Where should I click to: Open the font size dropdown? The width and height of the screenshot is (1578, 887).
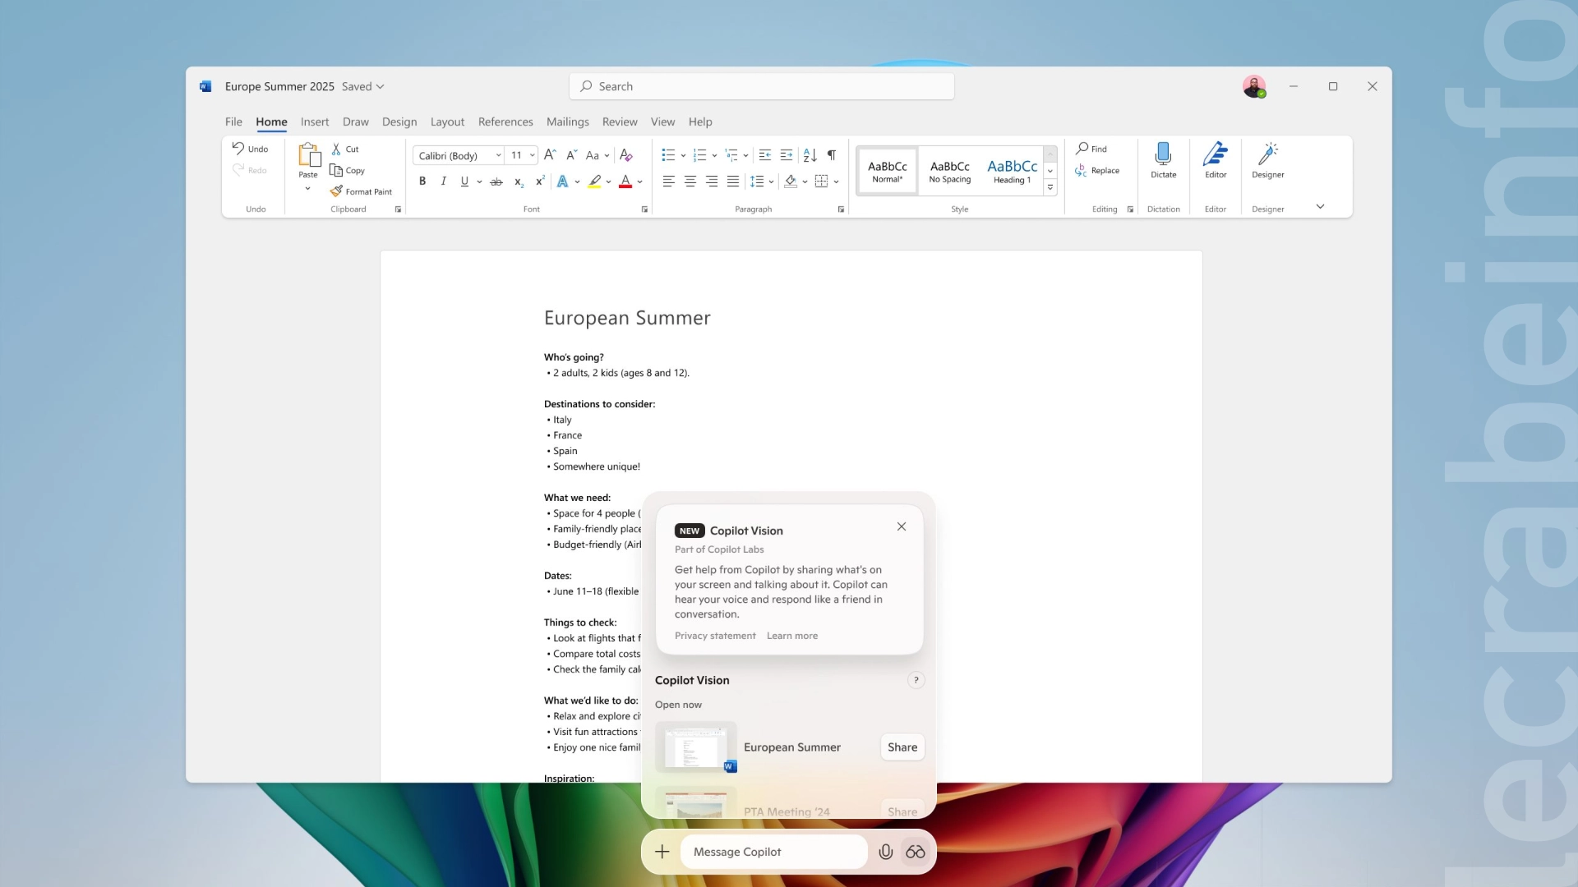tap(533, 155)
